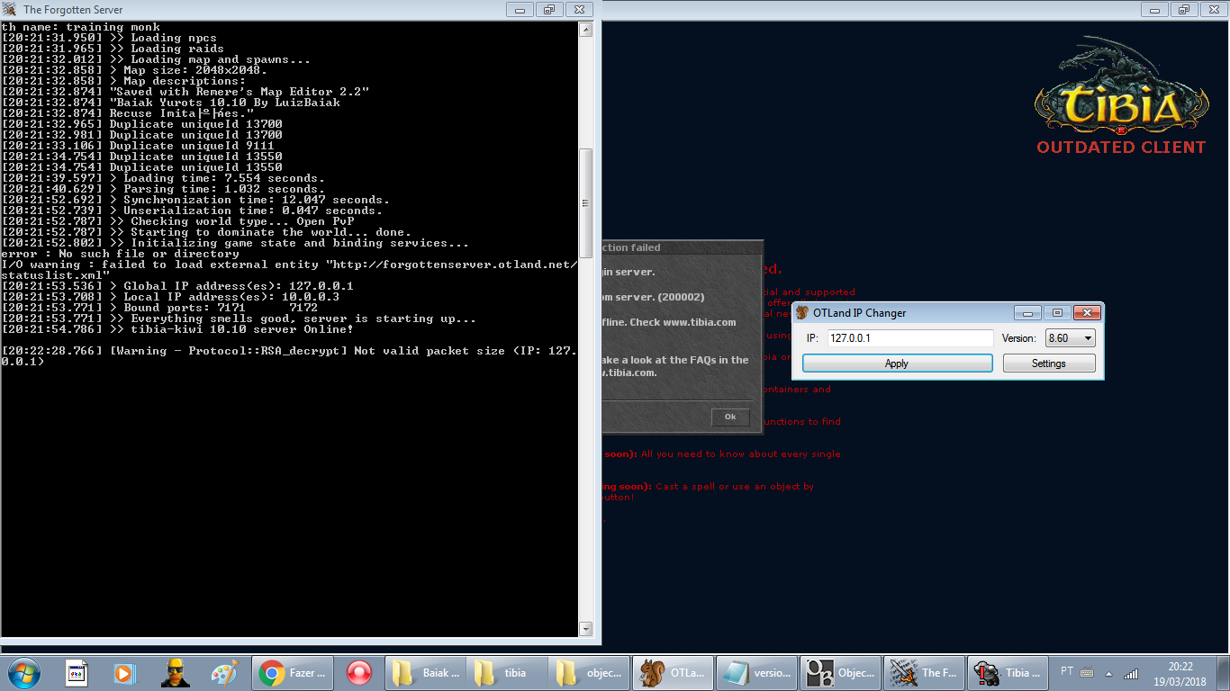The height and width of the screenshot is (691, 1230).
Task: Launch the media player taskbar icon
Action: 124,672
